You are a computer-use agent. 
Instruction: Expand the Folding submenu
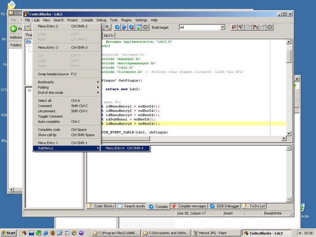[x=66, y=87]
